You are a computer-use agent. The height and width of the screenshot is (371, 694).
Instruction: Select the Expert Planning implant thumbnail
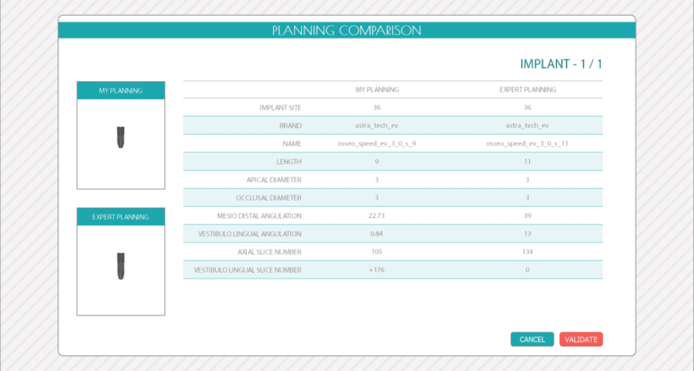(121, 266)
